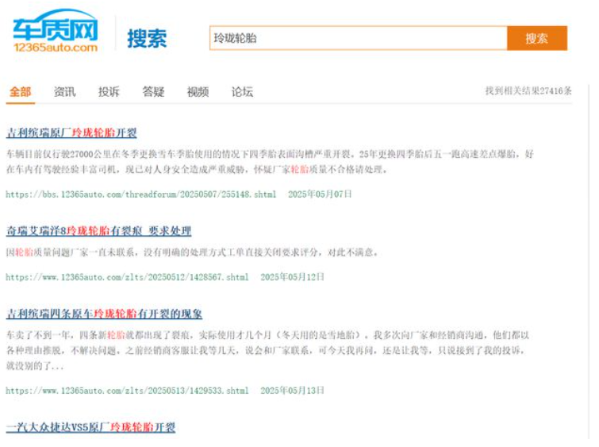
Task: Click the zlts/20250512/1428567.shtml URL
Action: tap(127, 277)
